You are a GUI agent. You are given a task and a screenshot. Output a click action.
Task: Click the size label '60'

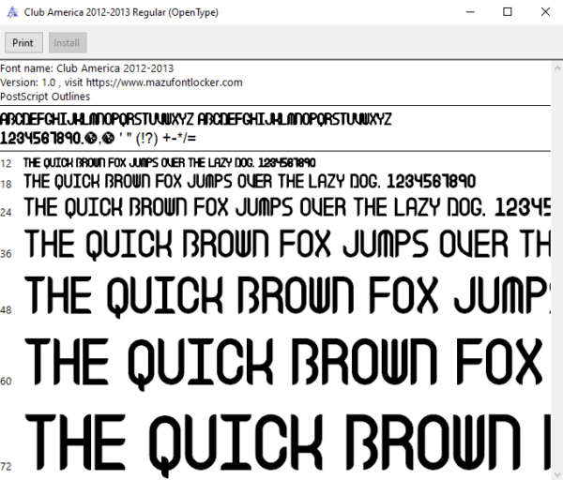(6, 381)
